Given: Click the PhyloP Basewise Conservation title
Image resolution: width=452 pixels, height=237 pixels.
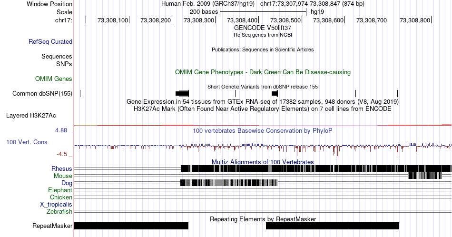Looking at the screenshot, I should [x=263, y=130].
